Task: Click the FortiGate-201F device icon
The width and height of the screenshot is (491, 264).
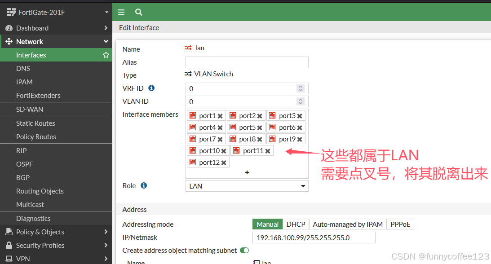Action: click(11, 12)
